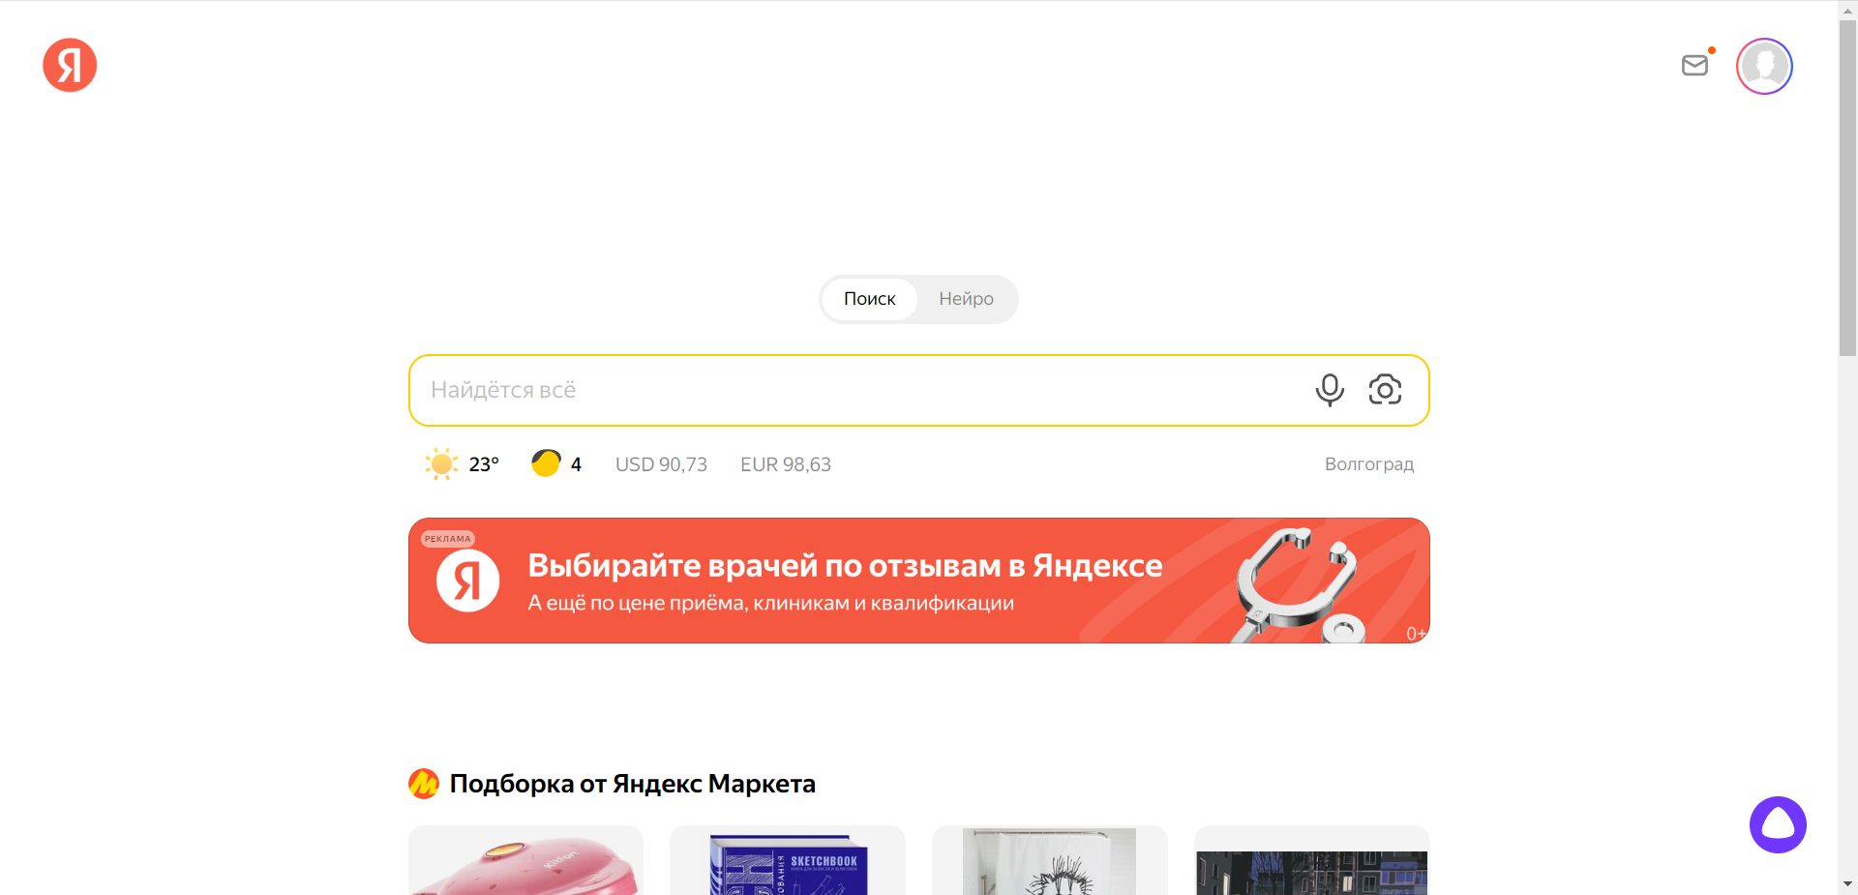This screenshot has height=895, width=1858.
Task: Click the unread mail notification dot
Action: point(1712,49)
